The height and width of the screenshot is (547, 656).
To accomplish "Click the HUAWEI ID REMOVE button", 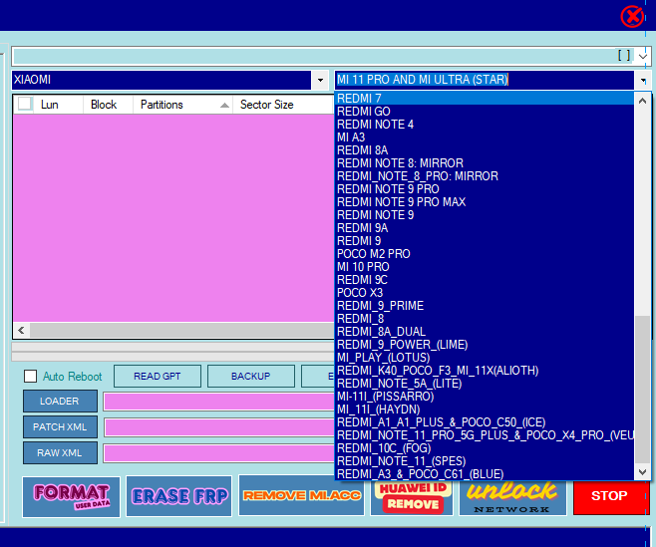I will [x=412, y=498].
